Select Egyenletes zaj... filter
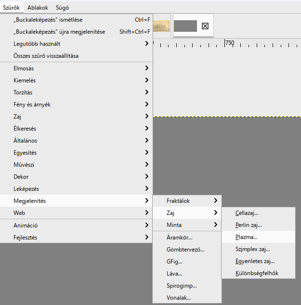Image resolution: width=301 pixels, height=305 pixels. (259, 261)
